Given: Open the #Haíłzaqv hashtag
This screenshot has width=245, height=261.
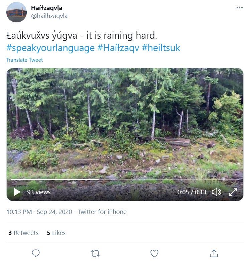Looking at the screenshot, I should click(x=118, y=48).
